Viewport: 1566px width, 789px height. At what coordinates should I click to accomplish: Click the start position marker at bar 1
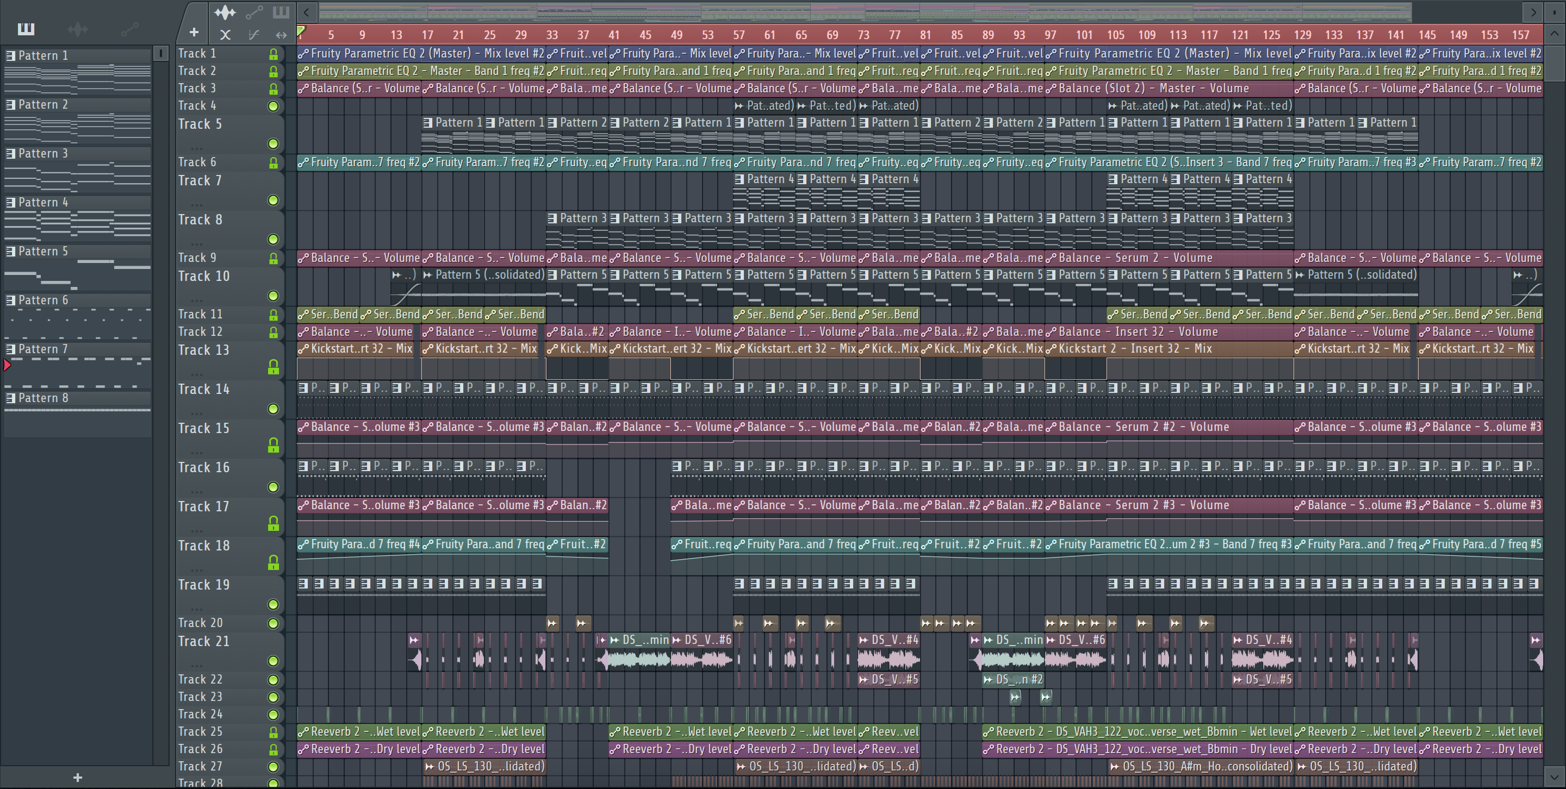click(x=301, y=30)
